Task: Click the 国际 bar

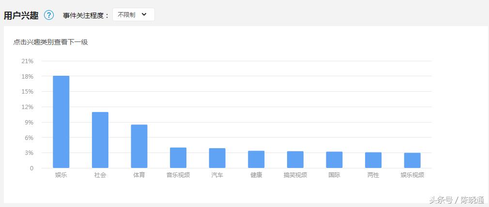Action: [x=334, y=160]
